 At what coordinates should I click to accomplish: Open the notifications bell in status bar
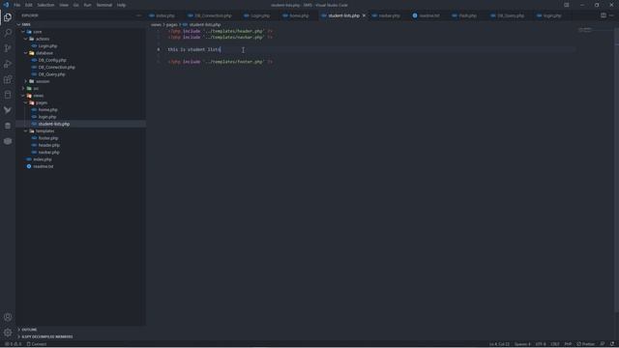[612, 344]
